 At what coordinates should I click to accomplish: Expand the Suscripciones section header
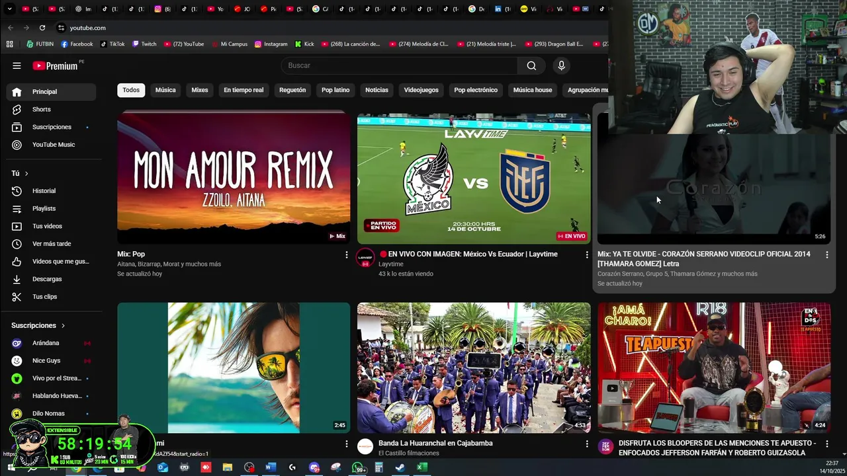tap(38, 325)
